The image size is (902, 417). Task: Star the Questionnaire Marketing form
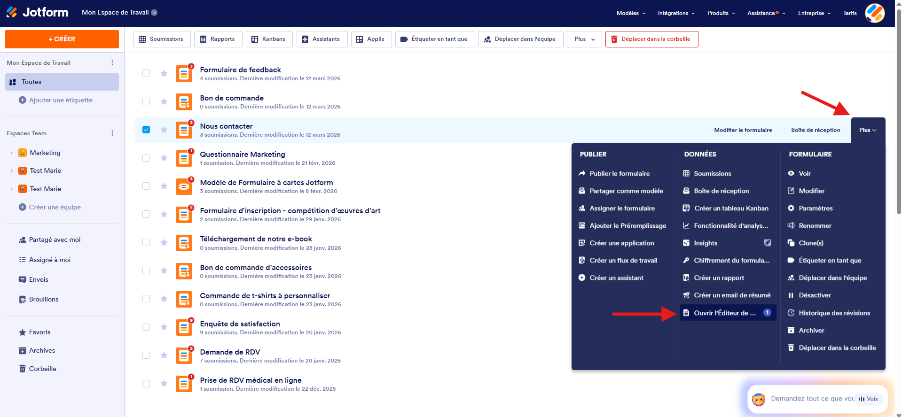pyautogui.click(x=164, y=158)
